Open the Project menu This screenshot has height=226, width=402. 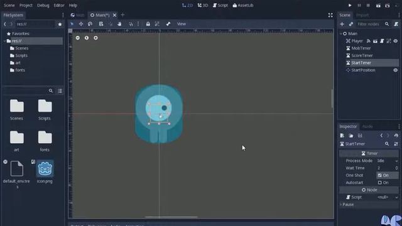click(26, 6)
